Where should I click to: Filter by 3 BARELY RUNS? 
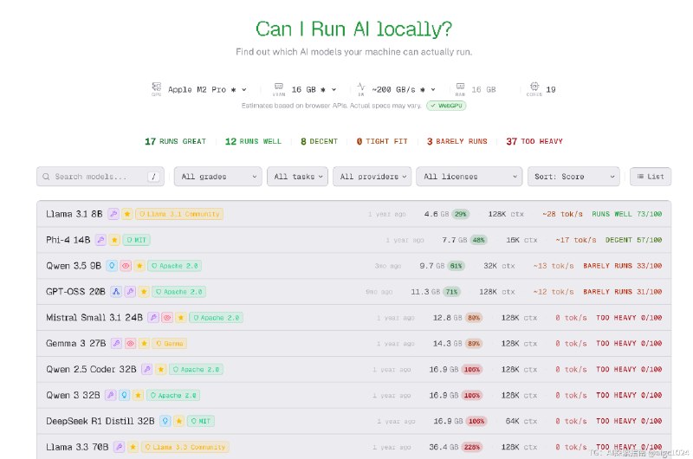point(457,141)
